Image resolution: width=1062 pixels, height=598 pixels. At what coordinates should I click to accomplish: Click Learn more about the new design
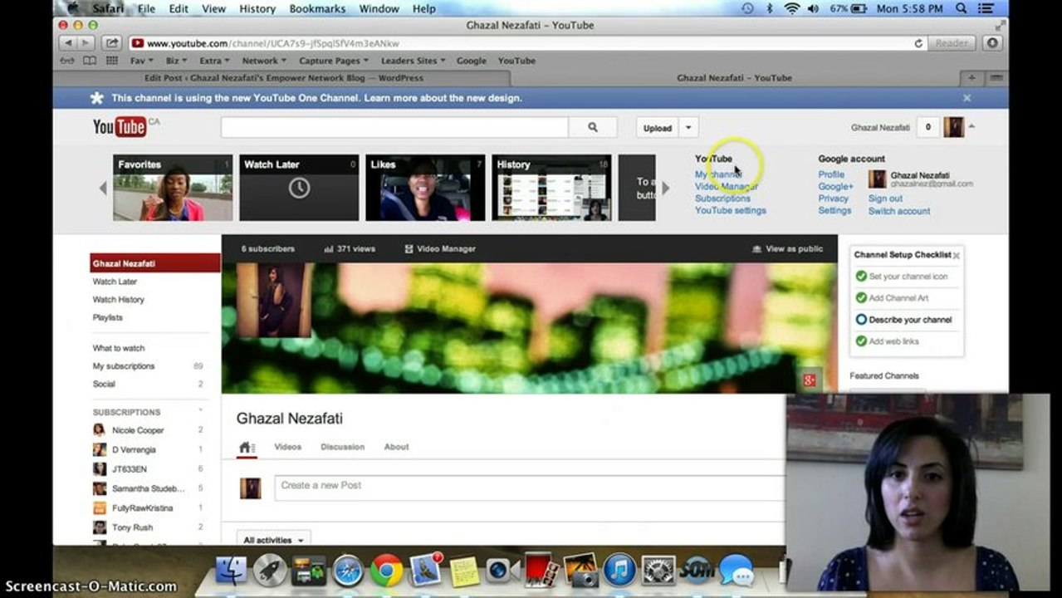click(443, 98)
